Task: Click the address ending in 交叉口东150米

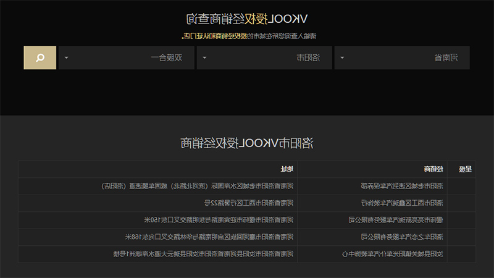Action: (219, 220)
